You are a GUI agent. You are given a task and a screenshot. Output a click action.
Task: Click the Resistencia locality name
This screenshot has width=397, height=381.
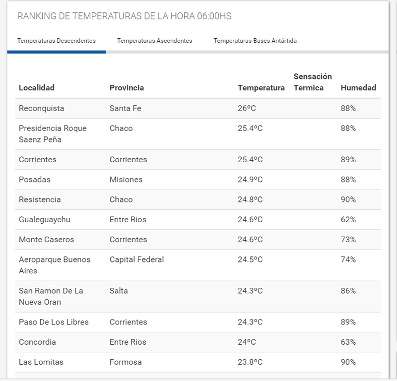[x=40, y=199]
